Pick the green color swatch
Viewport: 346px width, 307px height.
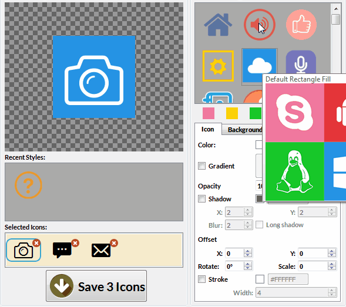click(256, 113)
